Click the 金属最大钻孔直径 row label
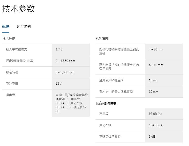189x146 pixels. coord(111,80)
